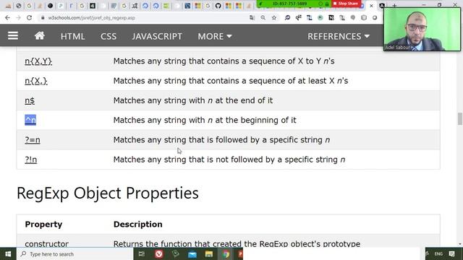Open Task View on the taskbar
Image resolution: width=463 pixels, height=260 pixels.
pos(142,253)
